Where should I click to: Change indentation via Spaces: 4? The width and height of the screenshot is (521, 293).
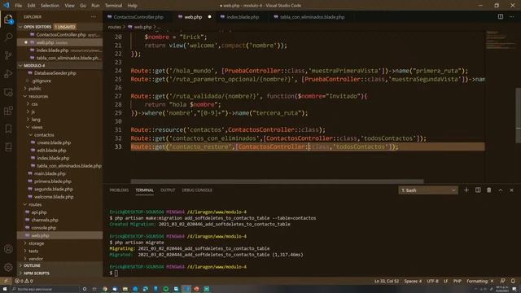[x=413, y=281]
